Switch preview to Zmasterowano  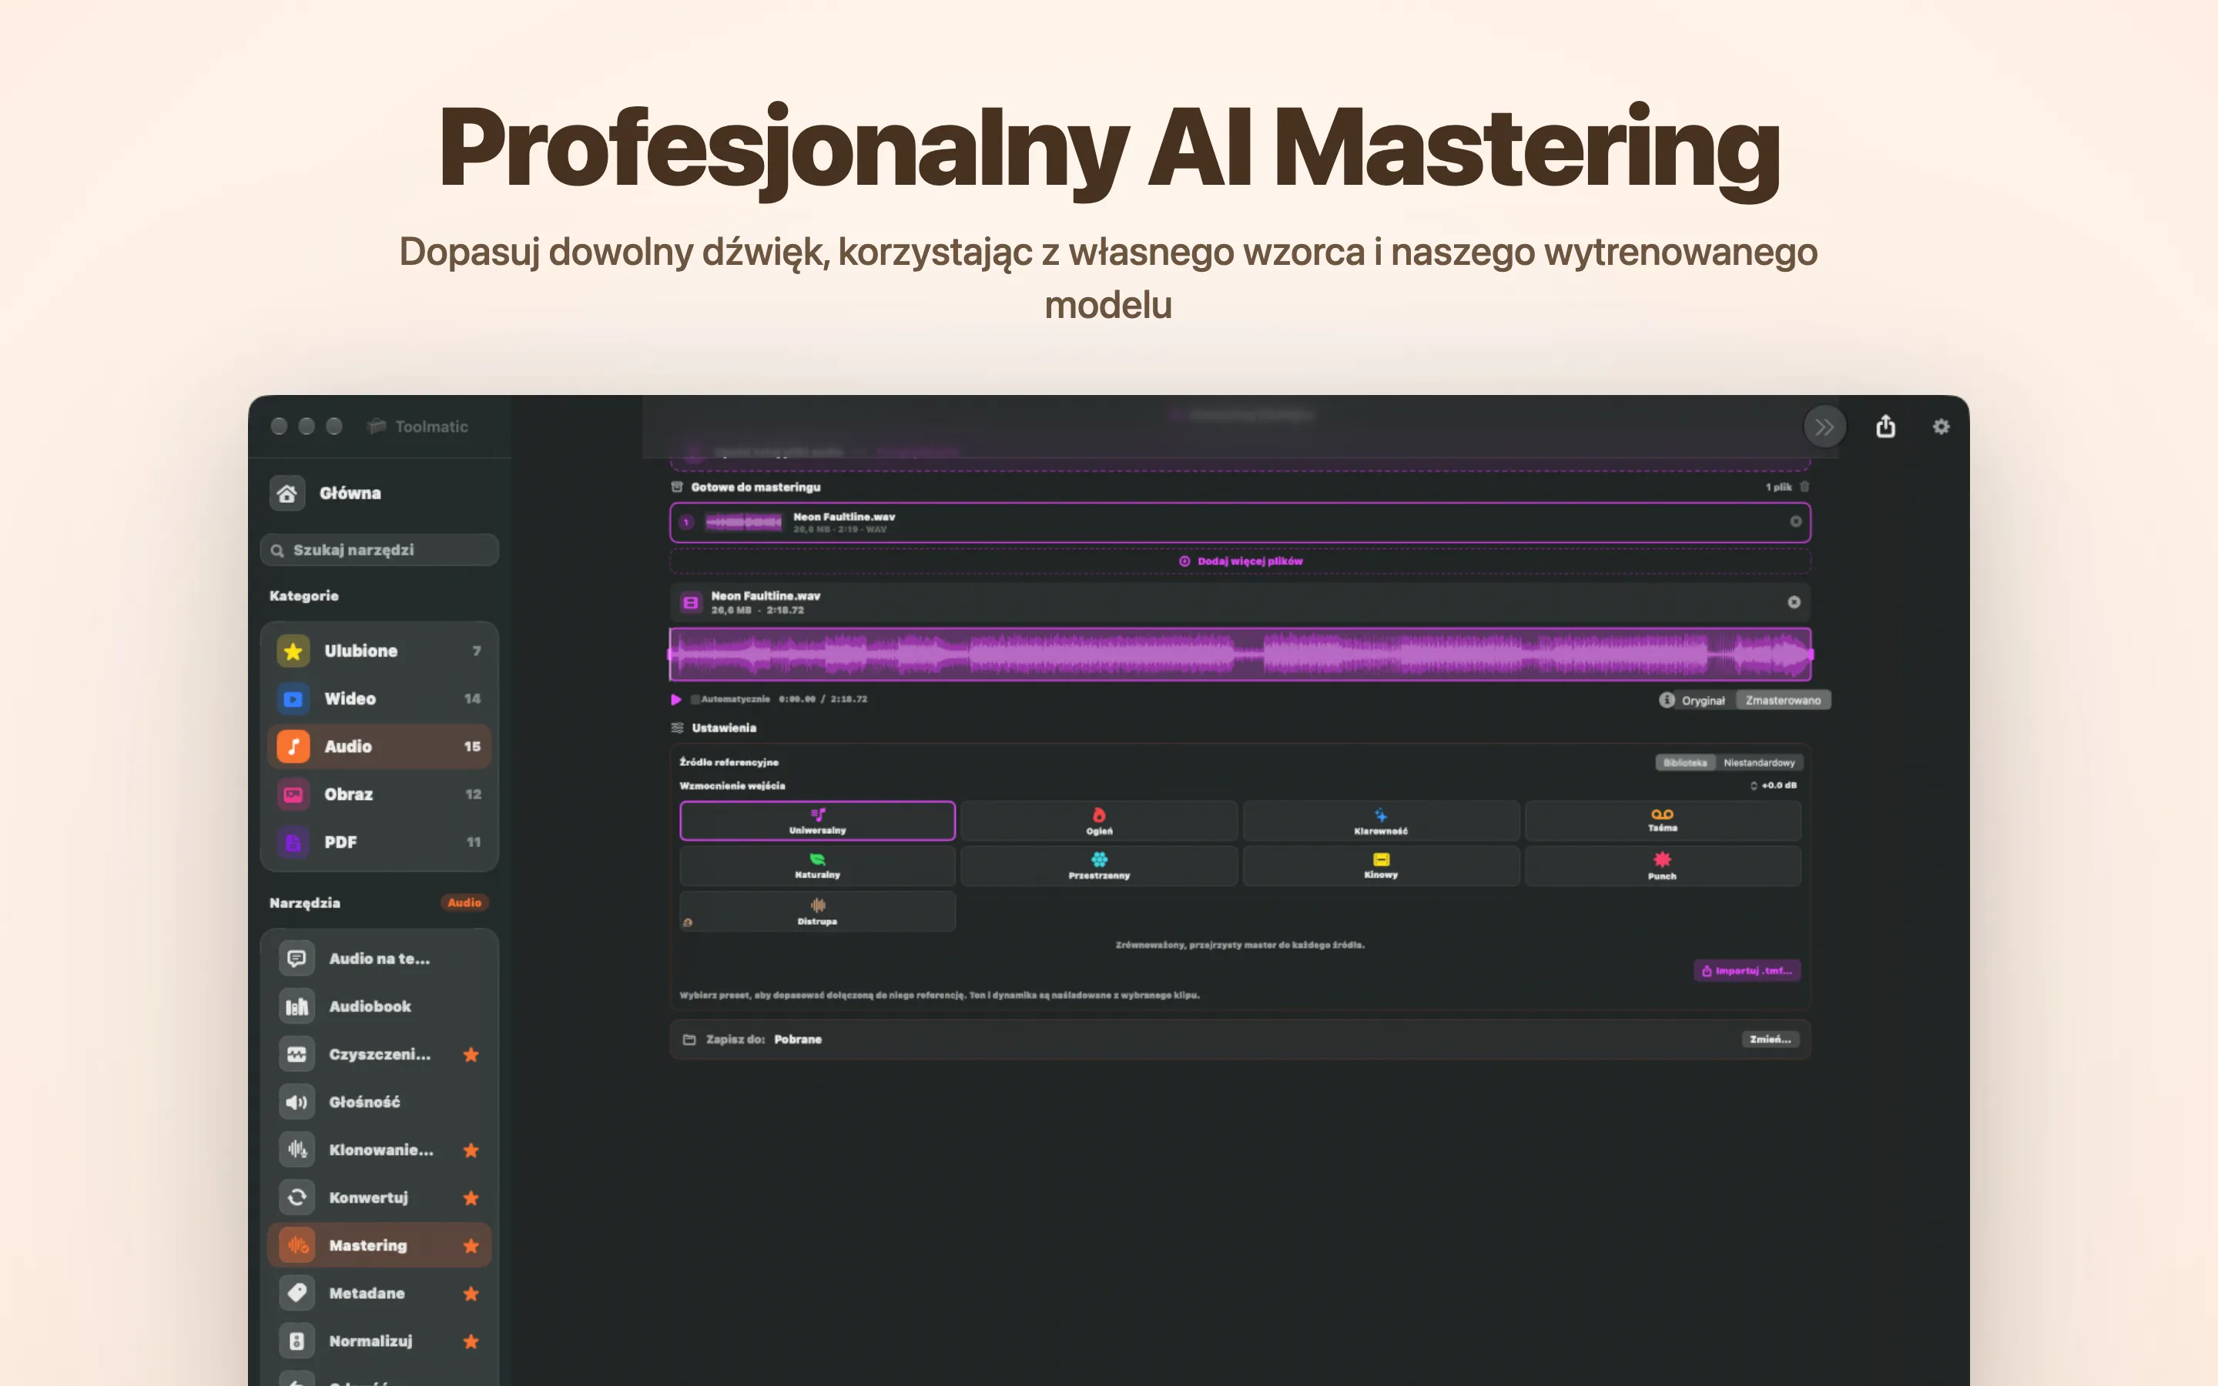tap(1783, 701)
